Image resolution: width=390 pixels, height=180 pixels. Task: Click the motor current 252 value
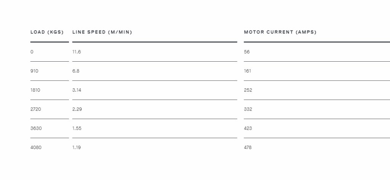(x=248, y=90)
